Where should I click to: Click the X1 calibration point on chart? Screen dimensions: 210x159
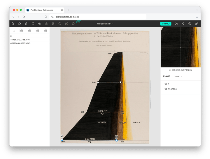[62, 140]
